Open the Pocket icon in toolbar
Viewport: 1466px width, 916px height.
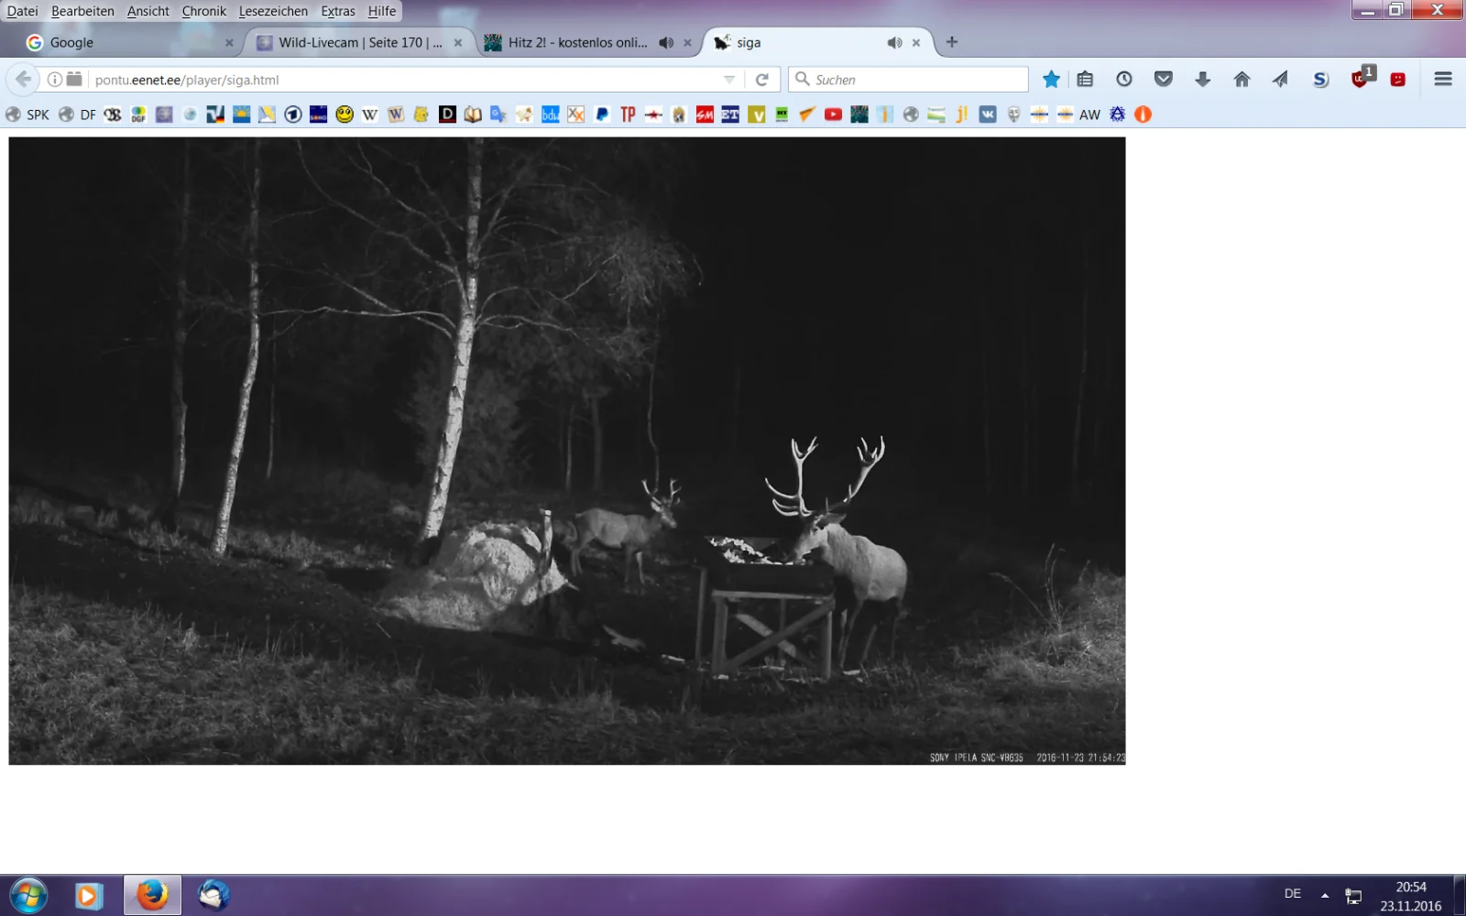(1164, 80)
